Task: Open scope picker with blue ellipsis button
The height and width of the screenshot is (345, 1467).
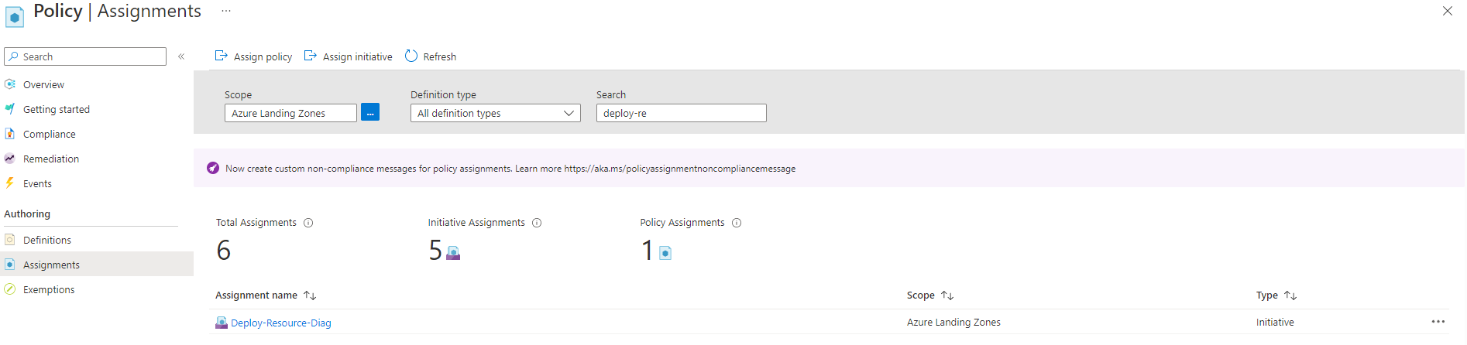Action: pos(370,113)
